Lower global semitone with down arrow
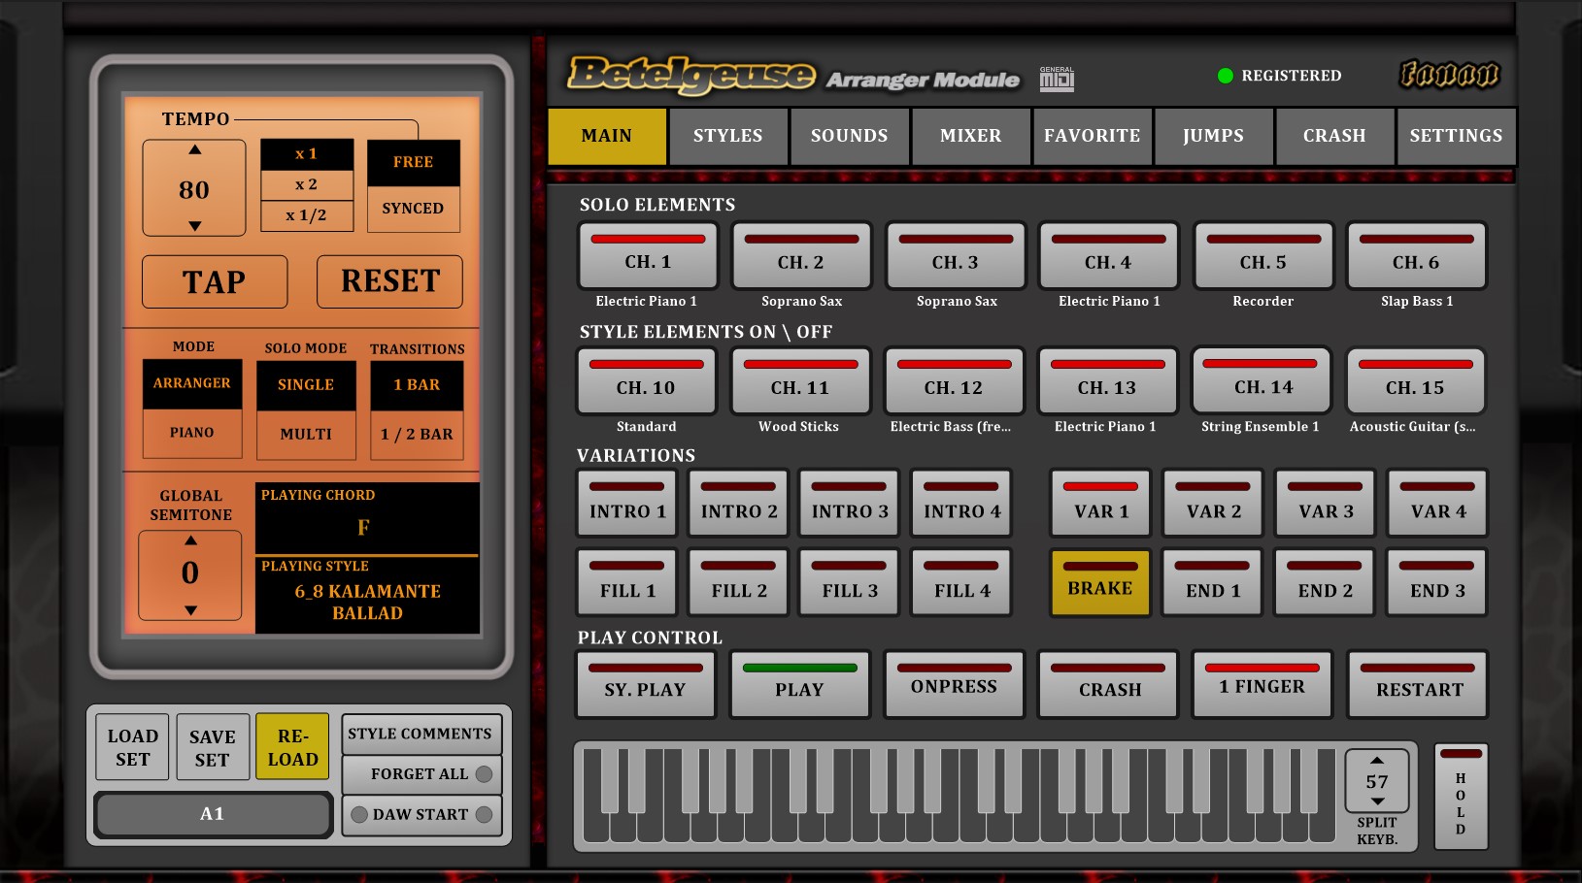Image resolution: width=1582 pixels, height=883 pixels. pos(191,609)
